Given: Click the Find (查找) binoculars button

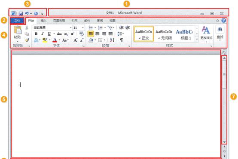Looking at the screenshot, I should point(220,34).
